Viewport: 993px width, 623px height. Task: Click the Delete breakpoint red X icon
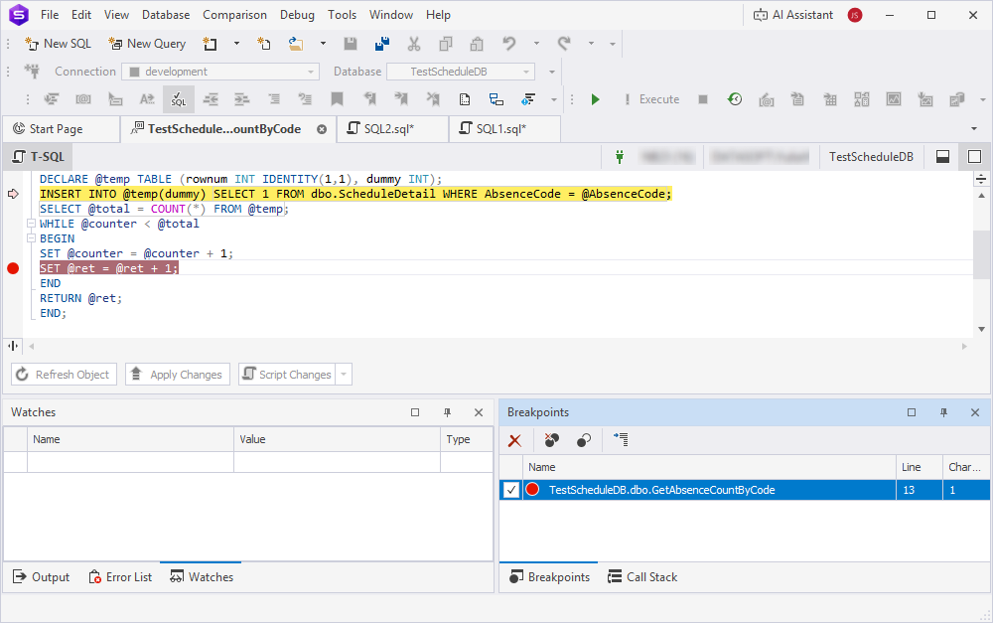[x=514, y=440]
